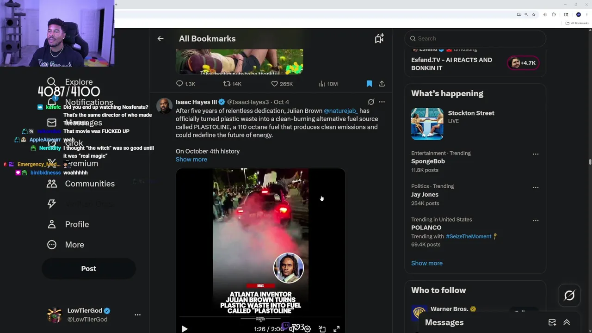
Task: Open Communities in the sidebar
Action: (80, 184)
